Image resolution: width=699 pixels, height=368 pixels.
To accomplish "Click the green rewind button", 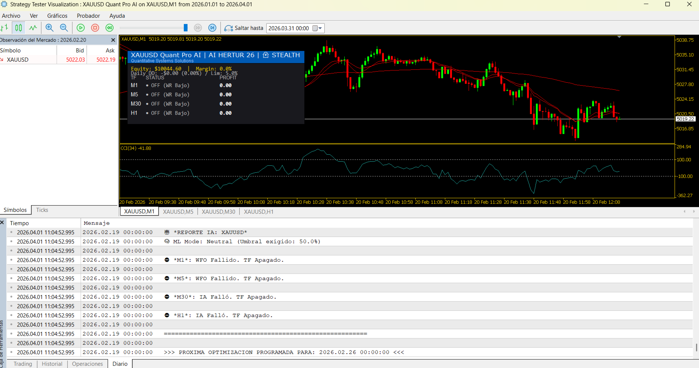I will (x=109, y=28).
